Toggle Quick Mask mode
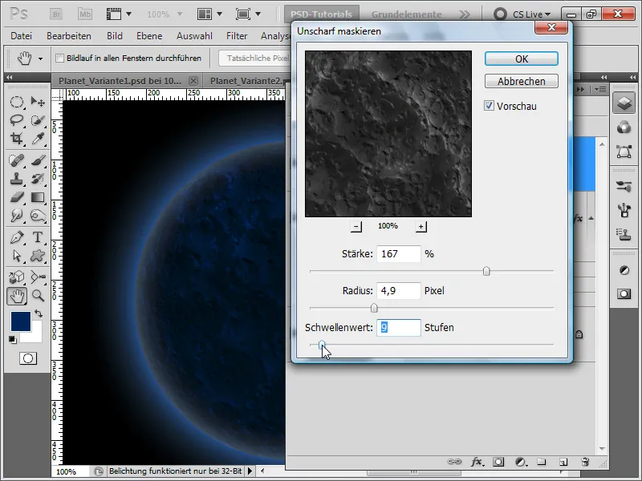This screenshot has width=642, height=481. click(28, 358)
